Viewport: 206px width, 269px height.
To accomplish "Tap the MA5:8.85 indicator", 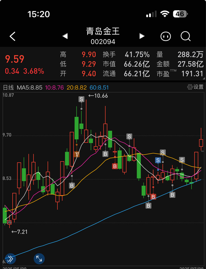I will (x=29, y=87).
